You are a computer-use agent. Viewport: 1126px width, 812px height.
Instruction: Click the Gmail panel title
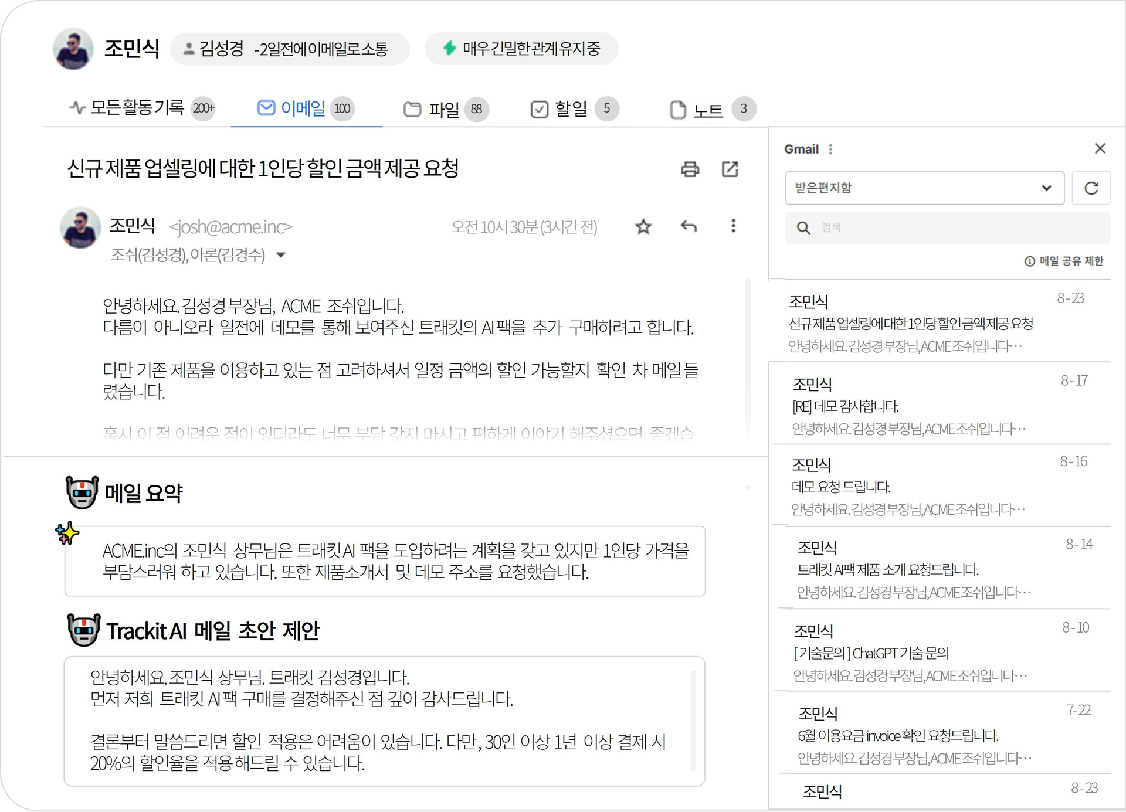pos(801,149)
